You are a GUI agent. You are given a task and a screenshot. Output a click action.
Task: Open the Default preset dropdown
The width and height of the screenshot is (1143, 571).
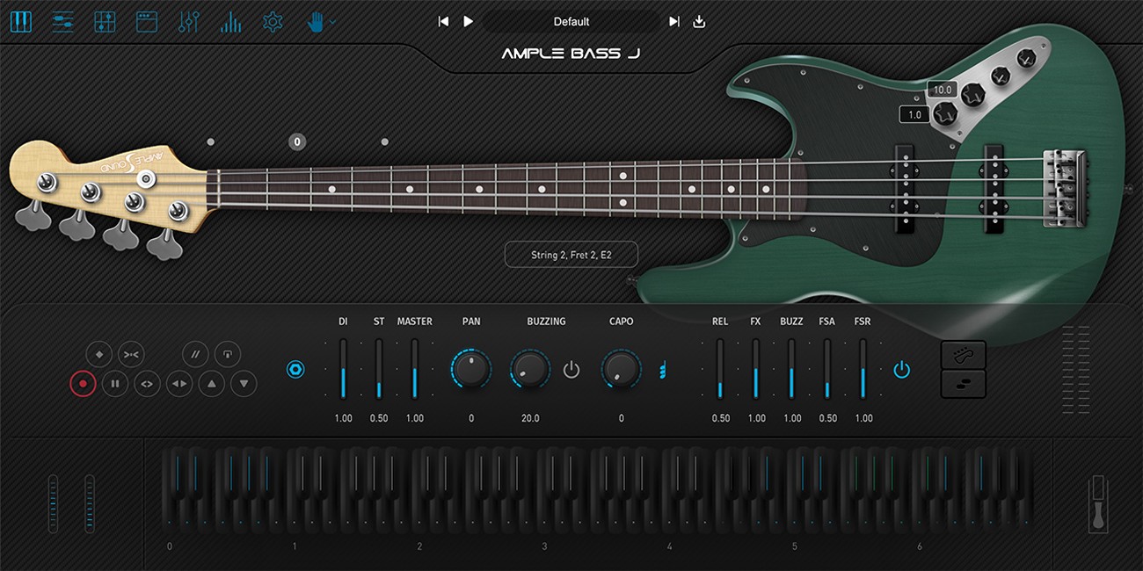click(x=571, y=21)
